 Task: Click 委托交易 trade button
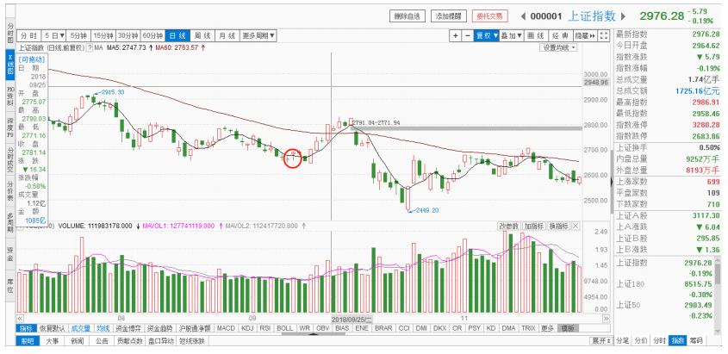coord(490,16)
